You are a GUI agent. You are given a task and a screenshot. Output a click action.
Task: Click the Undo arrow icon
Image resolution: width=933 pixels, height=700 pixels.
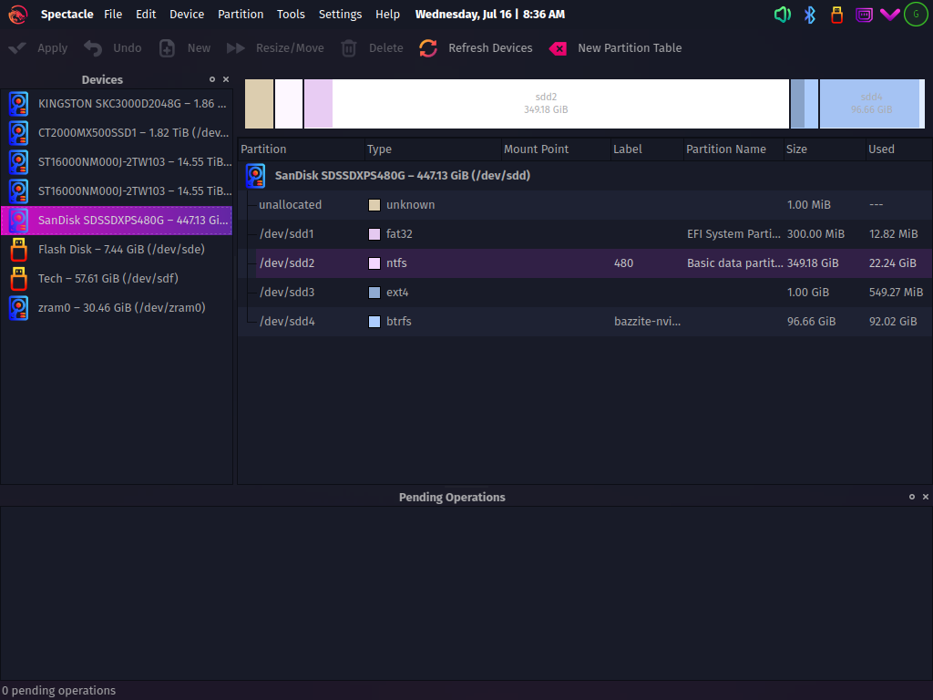click(x=93, y=48)
